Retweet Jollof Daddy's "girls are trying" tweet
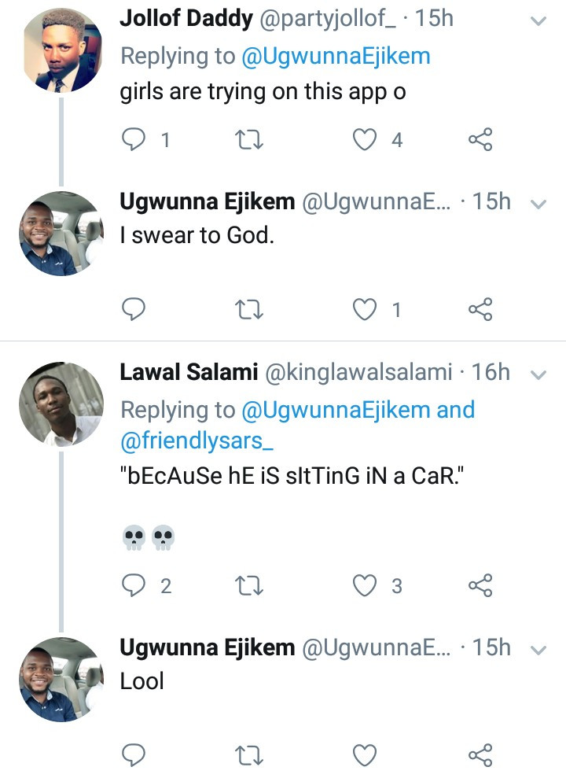The image size is (566, 778). (x=248, y=140)
